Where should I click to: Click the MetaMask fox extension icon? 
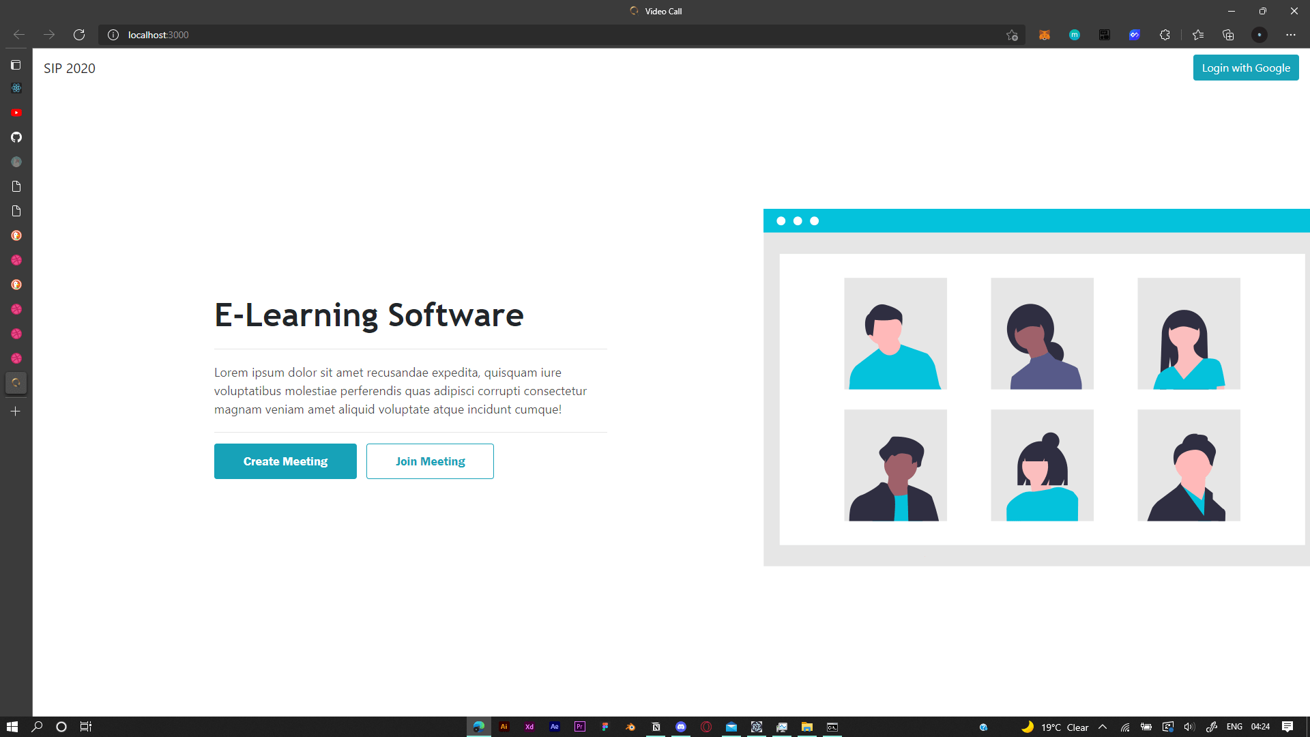[1044, 35]
